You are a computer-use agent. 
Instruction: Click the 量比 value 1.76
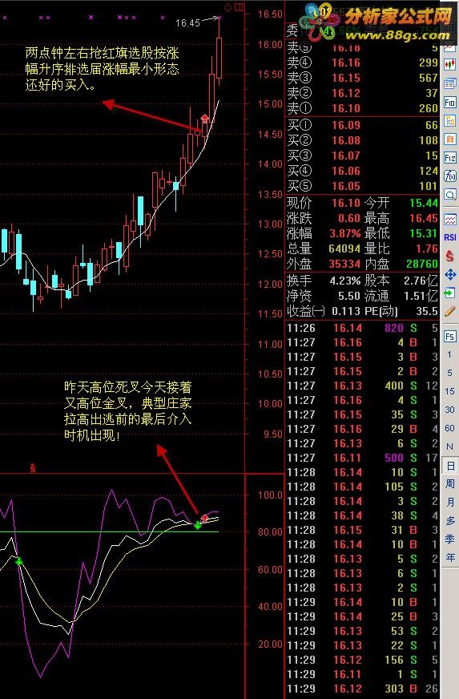point(427,248)
